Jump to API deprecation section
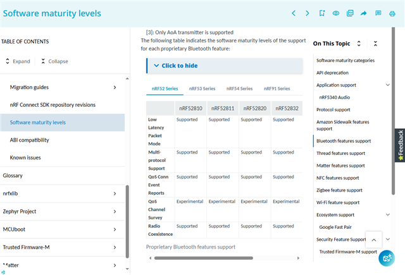The height and width of the screenshot is (275, 405). tap(332, 73)
